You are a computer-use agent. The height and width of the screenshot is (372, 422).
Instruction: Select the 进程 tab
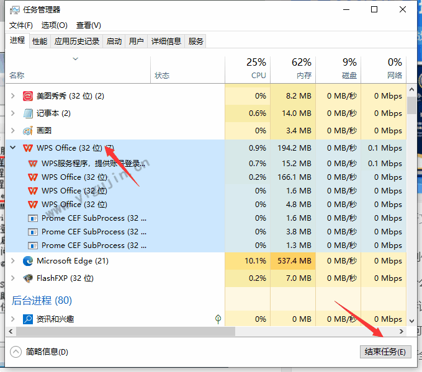[x=17, y=40]
